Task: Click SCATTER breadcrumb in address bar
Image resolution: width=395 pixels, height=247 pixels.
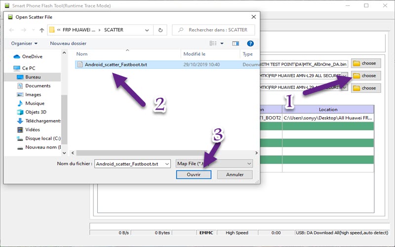Action: coord(114,30)
